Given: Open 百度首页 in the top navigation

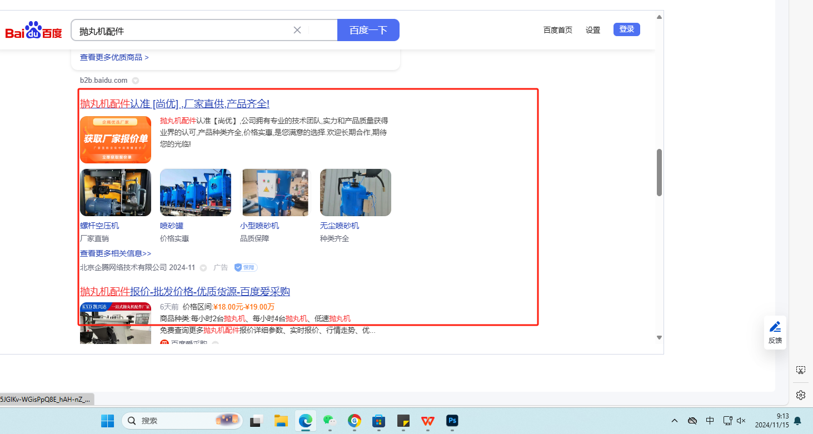Looking at the screenshot, I should coord(557,30).
